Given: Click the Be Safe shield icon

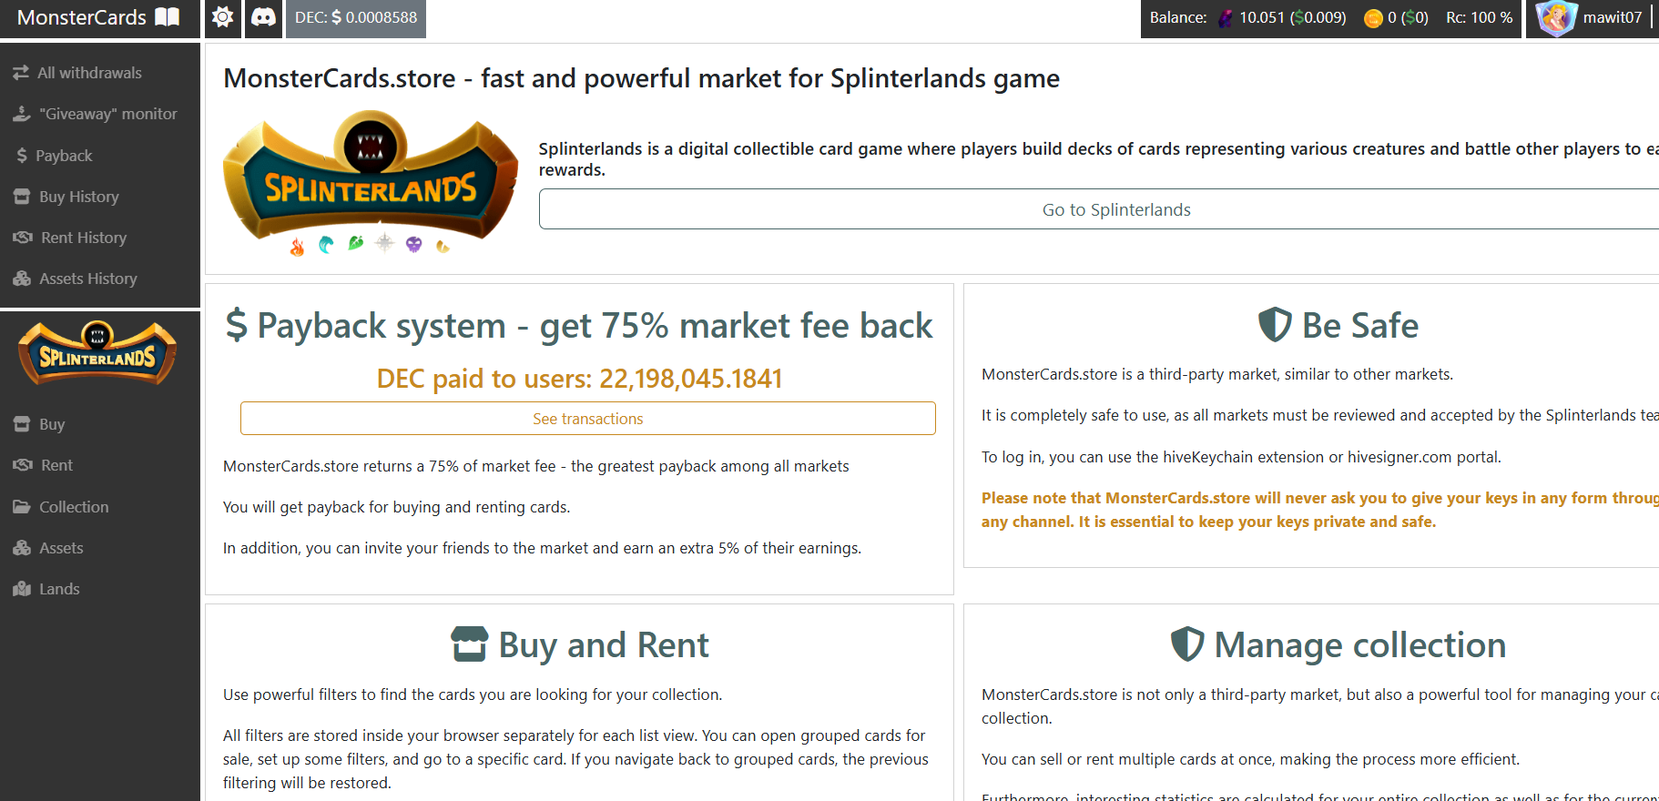Looking at the screenshot, I should (x=1275, y=325).
